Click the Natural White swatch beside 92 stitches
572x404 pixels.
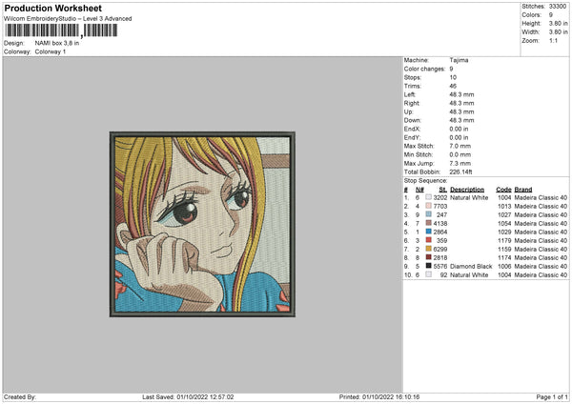[429, 274]
